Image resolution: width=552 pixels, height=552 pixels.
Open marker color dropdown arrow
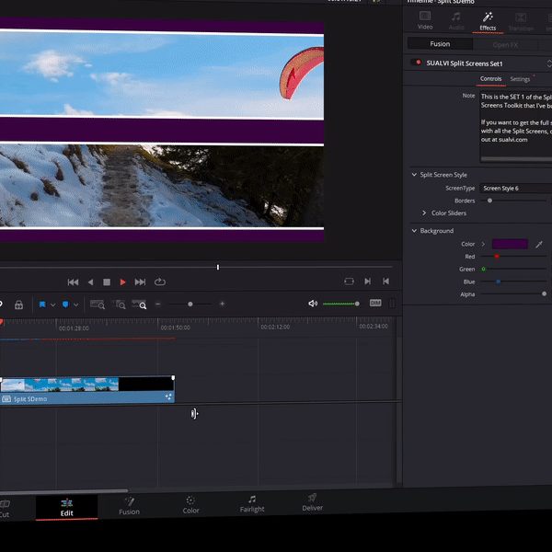75,305
